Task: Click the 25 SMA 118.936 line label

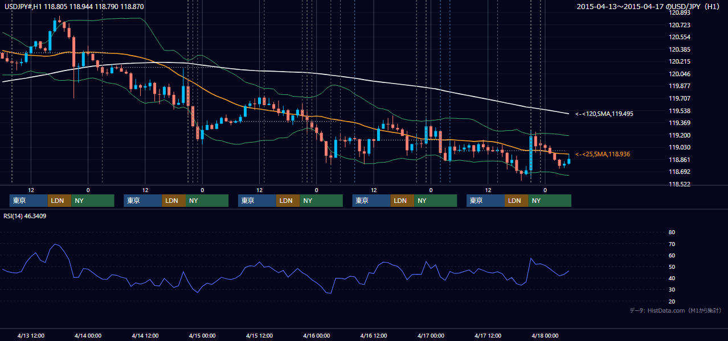Action: point(602,154)
